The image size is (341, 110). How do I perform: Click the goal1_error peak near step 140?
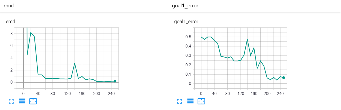coord(247,40)
